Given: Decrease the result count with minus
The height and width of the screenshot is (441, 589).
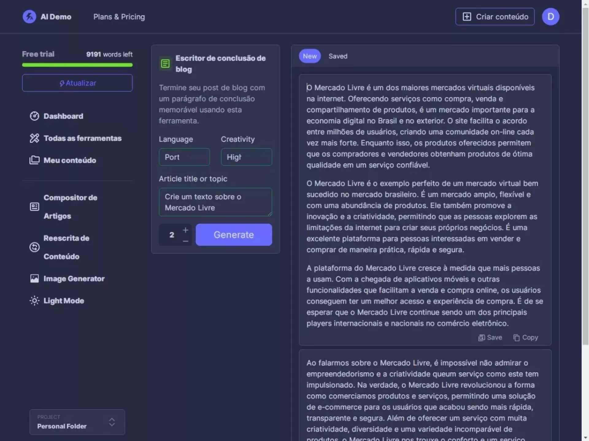Looking at the screenshot, I should coord(185,241).
